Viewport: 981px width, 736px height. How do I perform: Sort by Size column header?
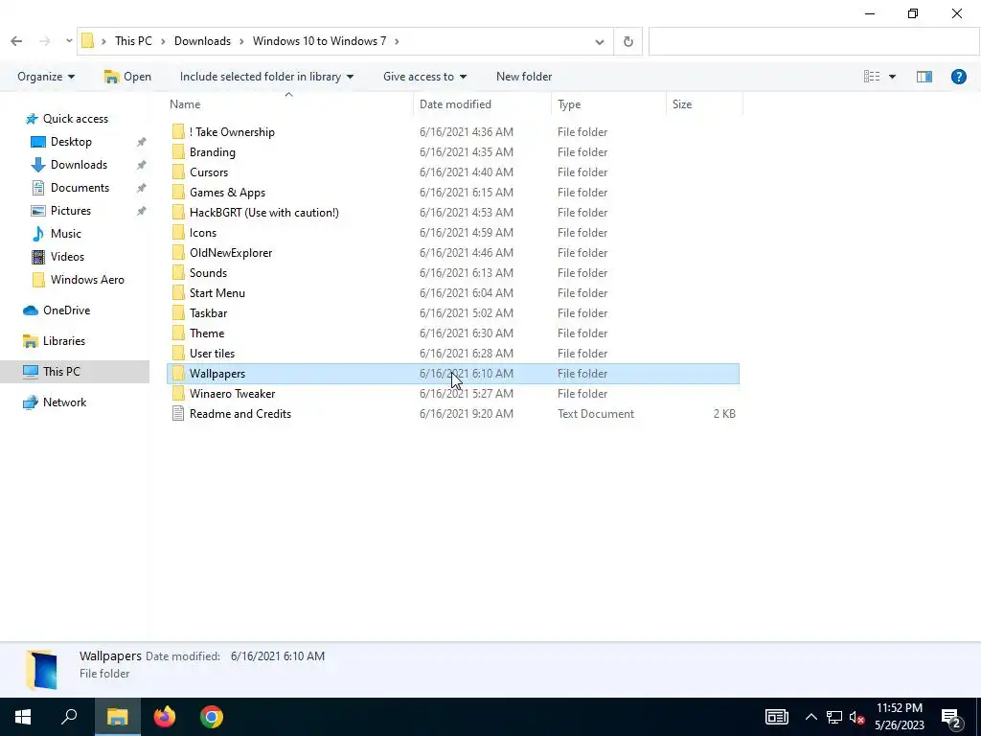point(682,103)
